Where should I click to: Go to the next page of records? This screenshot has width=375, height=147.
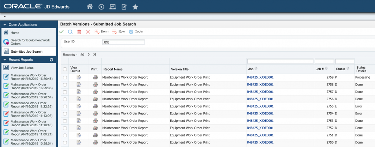[89, 54]
